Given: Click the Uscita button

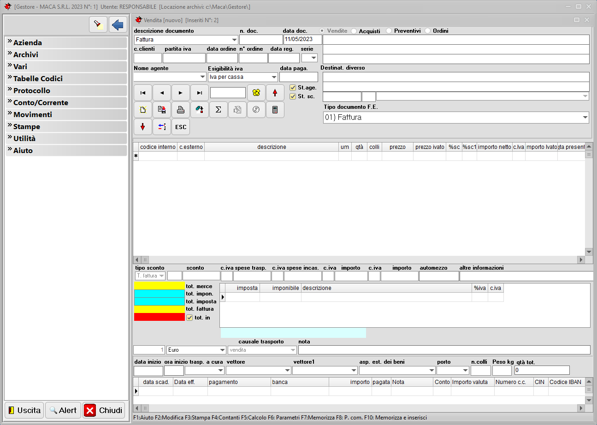Looking at the screenshot, I should (x=24, y=410).
